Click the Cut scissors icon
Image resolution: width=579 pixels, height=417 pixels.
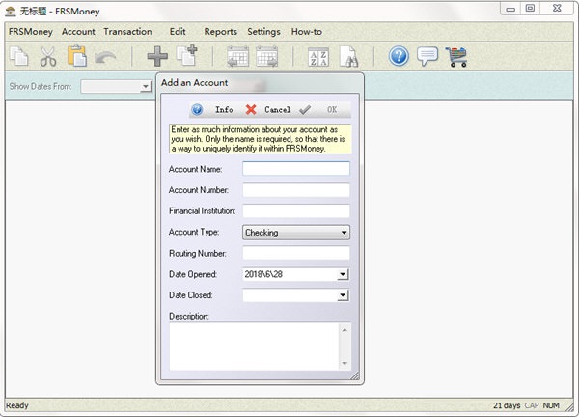[48, 57]
